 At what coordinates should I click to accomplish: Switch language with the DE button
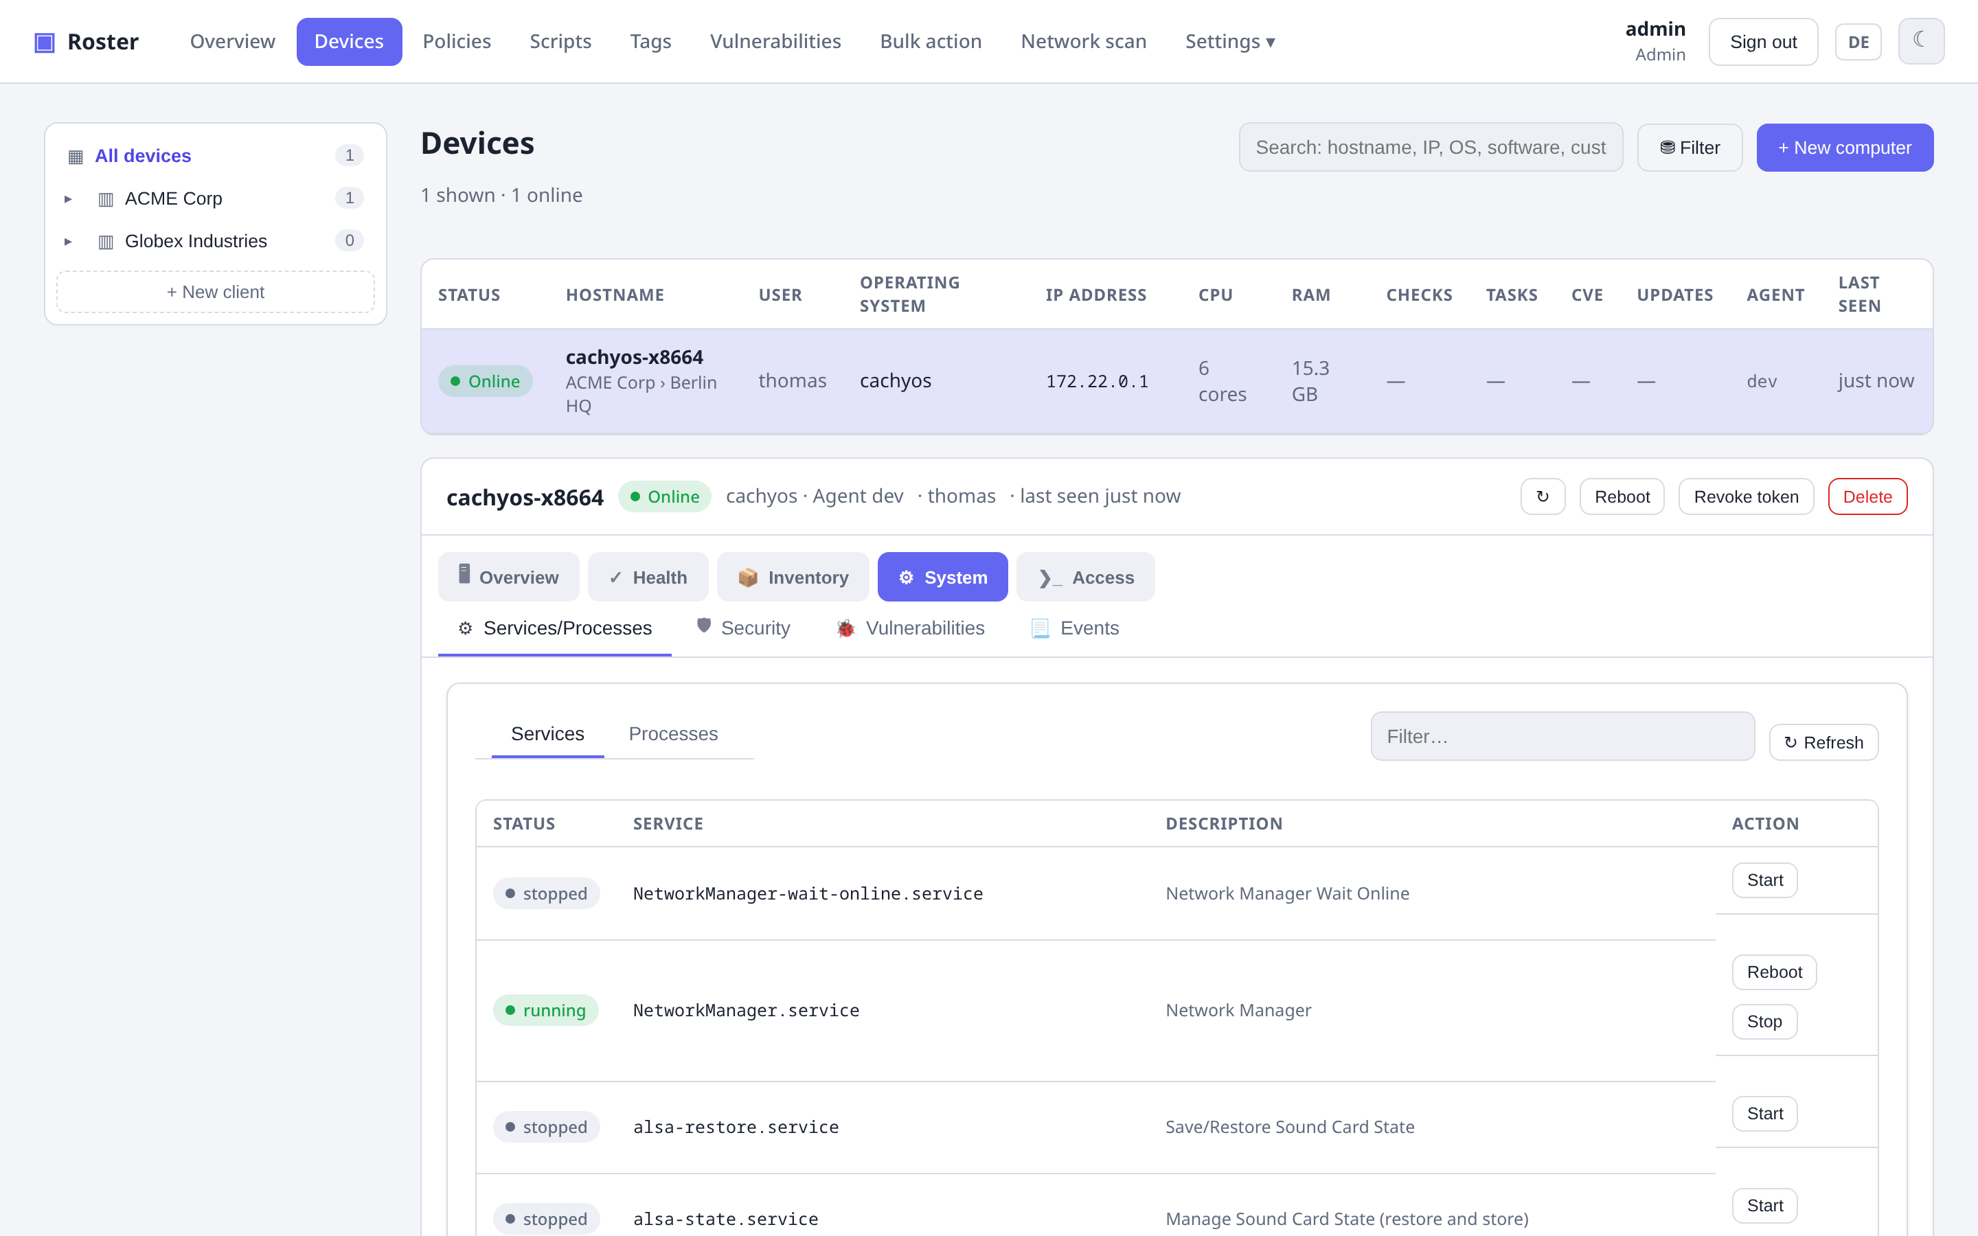1858,42
